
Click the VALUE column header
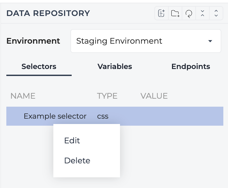[154, 96]
